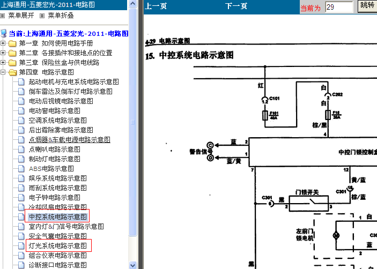Open 第二章 各接插件和接地点的位置 chapter
This screenshot has width=377, height=269.
[65, 53]
